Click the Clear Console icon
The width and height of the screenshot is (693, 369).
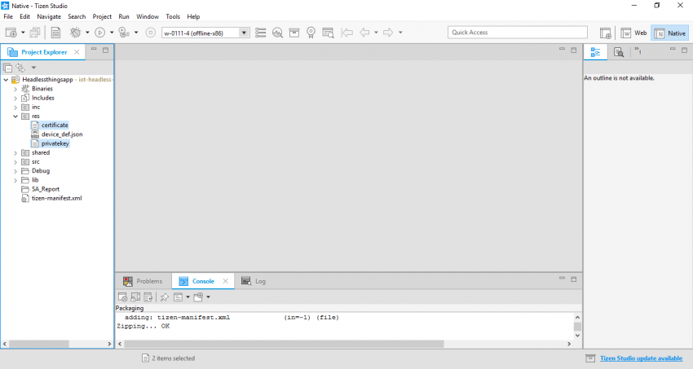122,297
